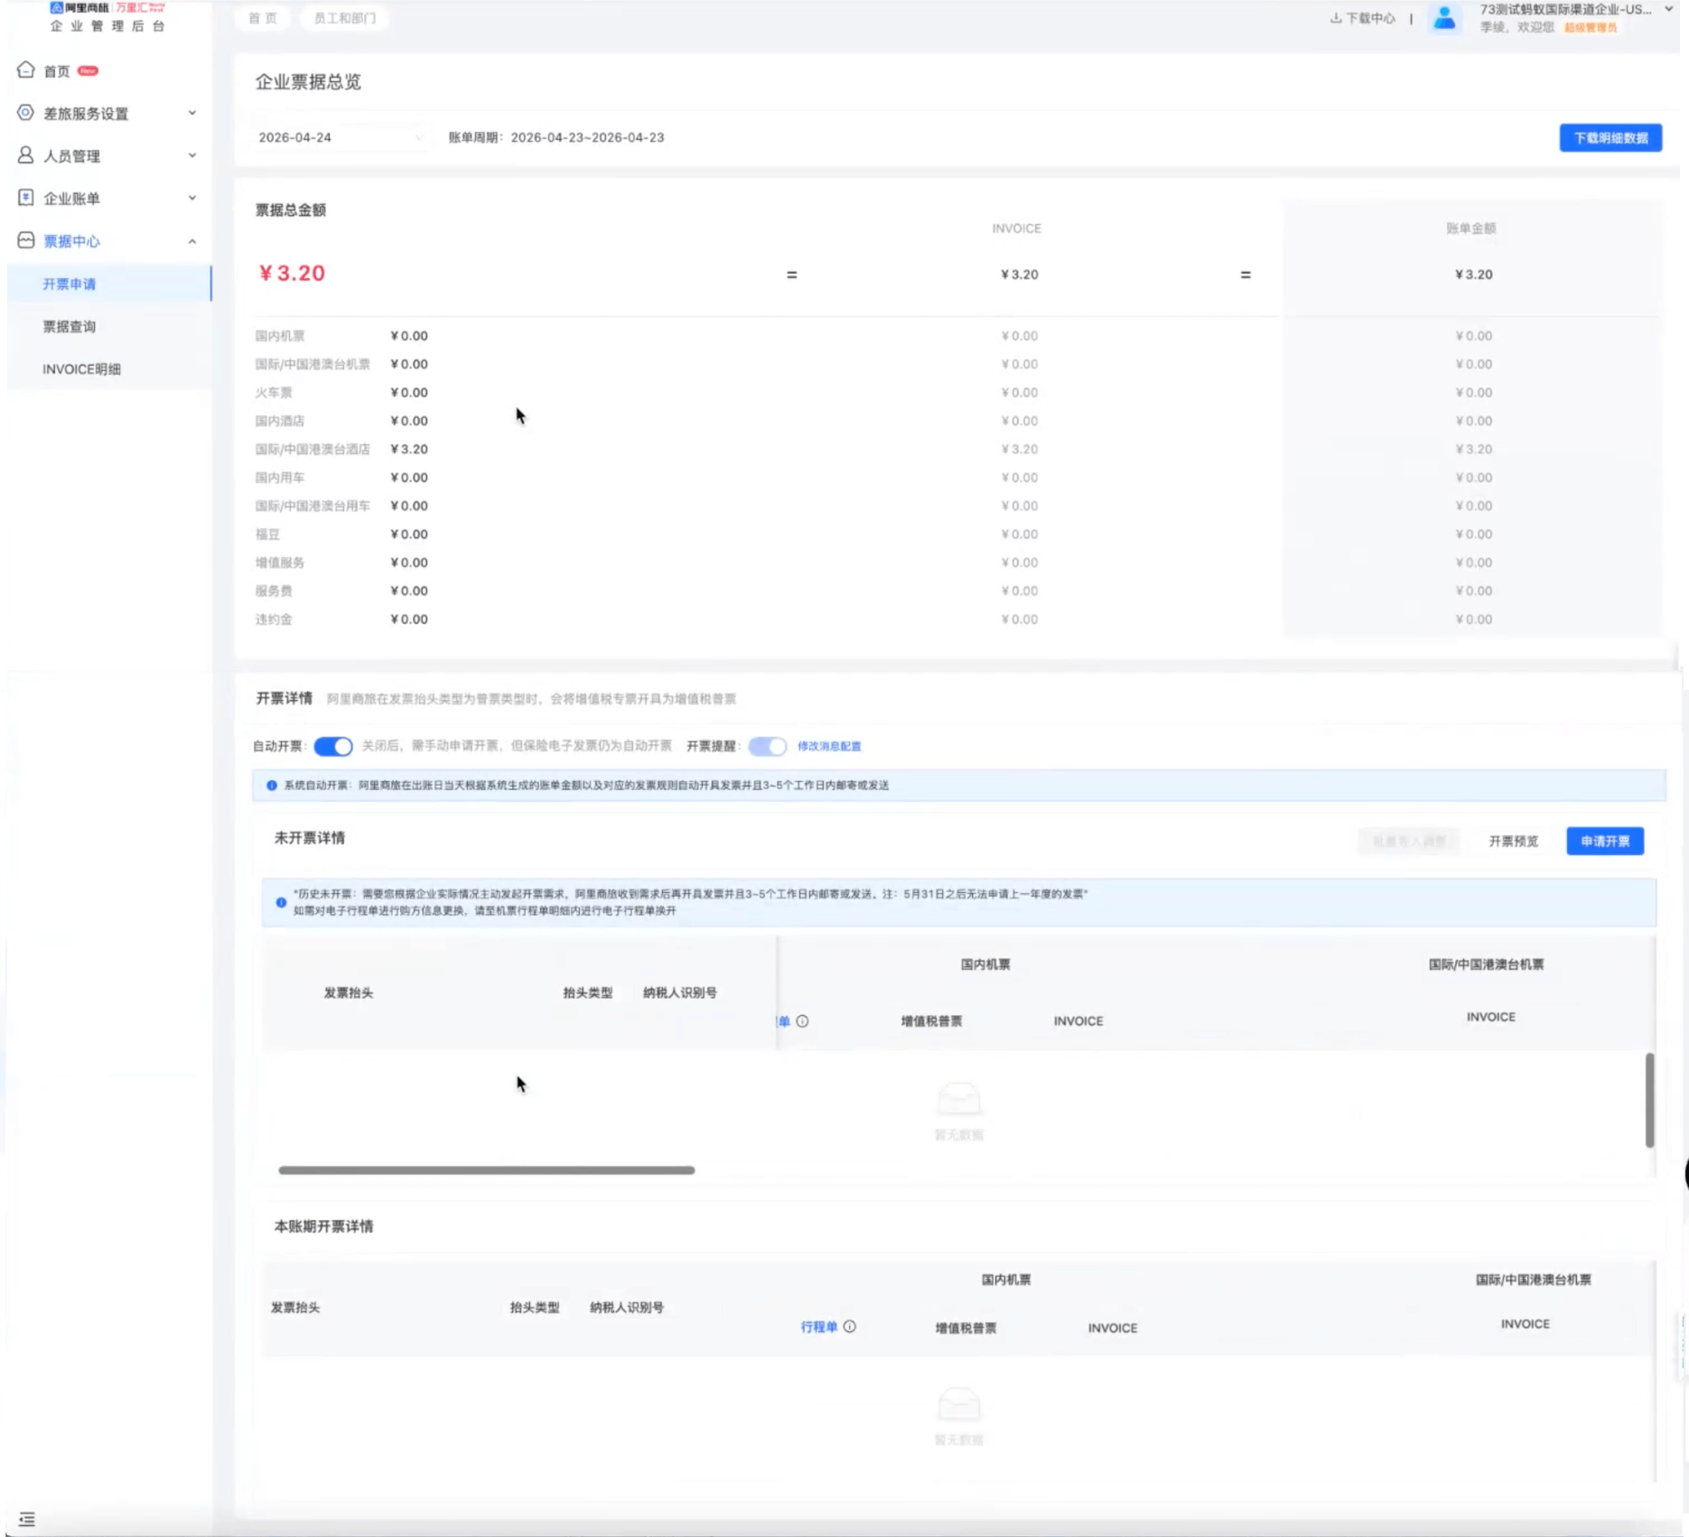Select INVOICE明细 in the sidebar
Screen dimensions: 1689x1537
pos(81,368)
